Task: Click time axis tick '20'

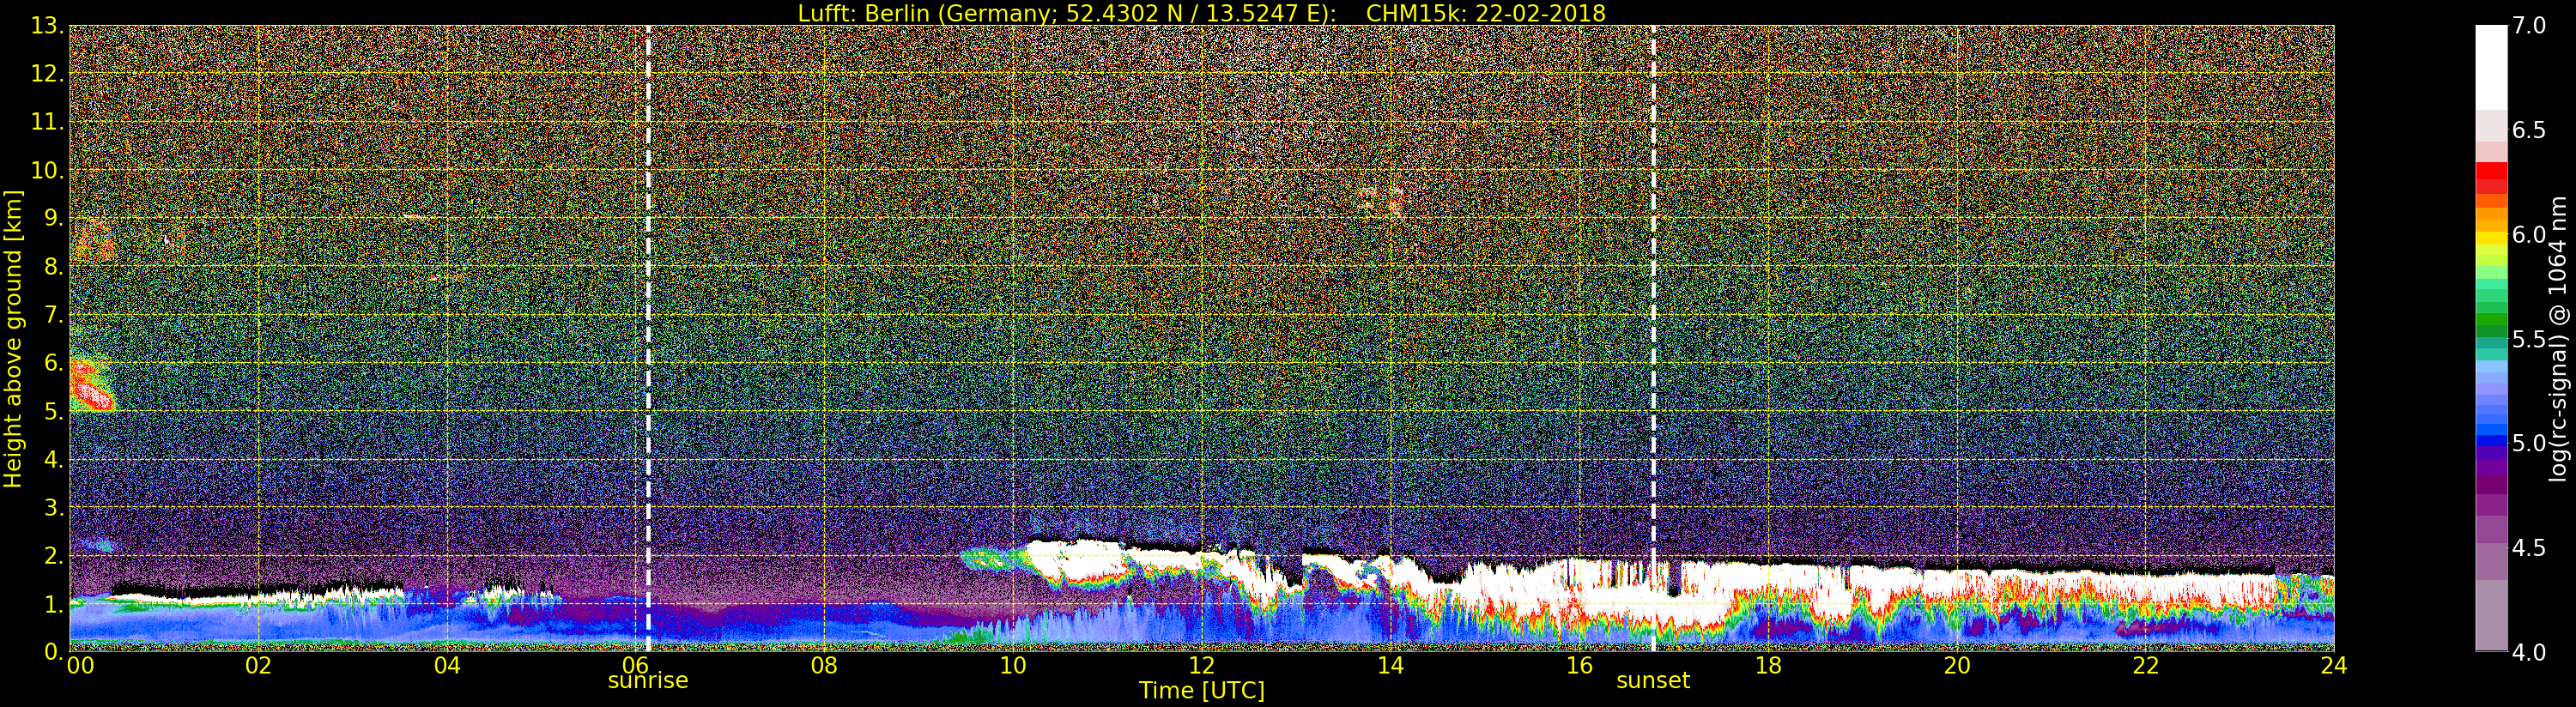Action: coord(1957,665)
